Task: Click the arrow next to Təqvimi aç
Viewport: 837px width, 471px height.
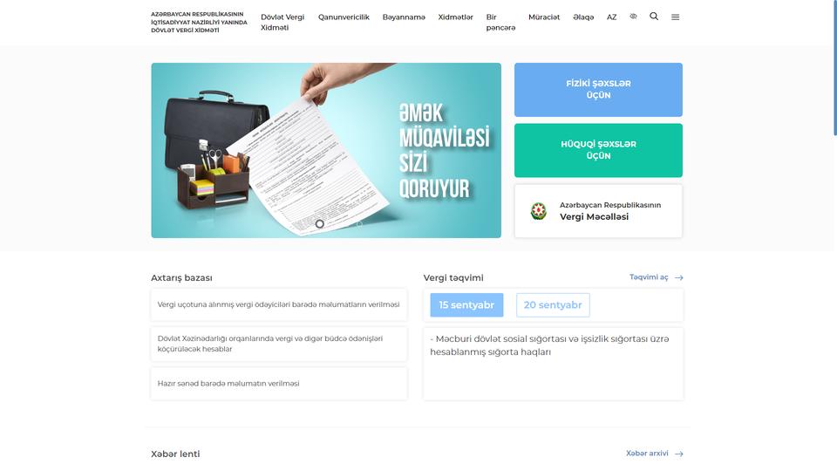Action: pyautogui.click(x=678, y=277)
